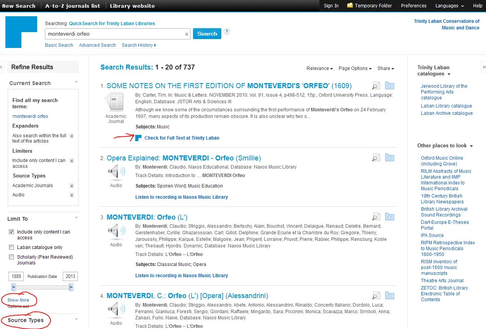
Task: Collapse the Current Search section chevron
Action: (x=76, y=82)
